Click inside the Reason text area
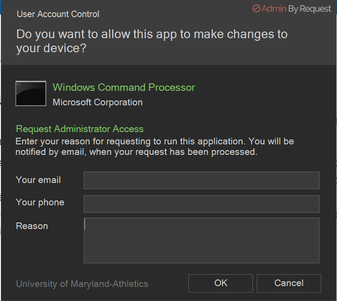337x301 pixels. [x=201, y=240]
